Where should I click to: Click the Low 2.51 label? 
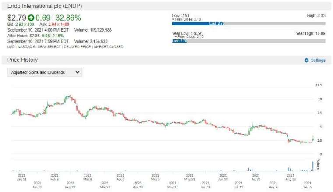coord(181,15)
